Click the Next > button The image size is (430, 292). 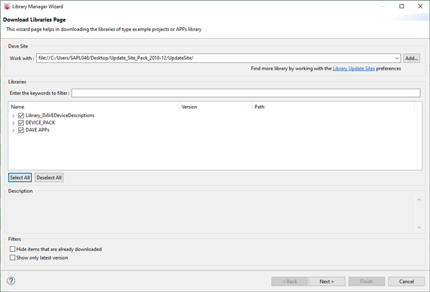pyautogui.click(x=327, y=282)
